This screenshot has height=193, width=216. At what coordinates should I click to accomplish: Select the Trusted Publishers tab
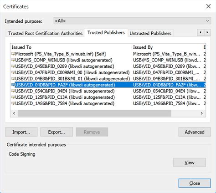[x=106, y=33]
